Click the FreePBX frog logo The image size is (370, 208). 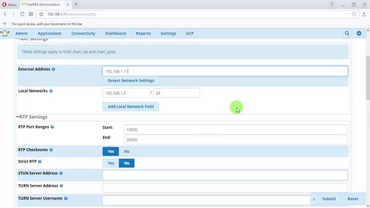[x=5, y=34]
